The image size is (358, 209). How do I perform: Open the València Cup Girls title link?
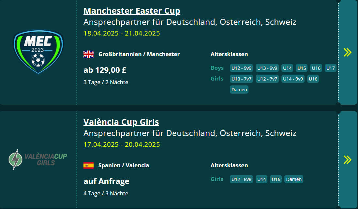pos(121,122)
